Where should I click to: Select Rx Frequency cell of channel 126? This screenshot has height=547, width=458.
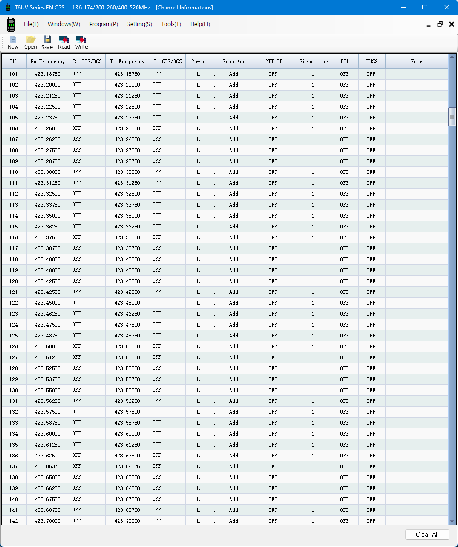48,346
